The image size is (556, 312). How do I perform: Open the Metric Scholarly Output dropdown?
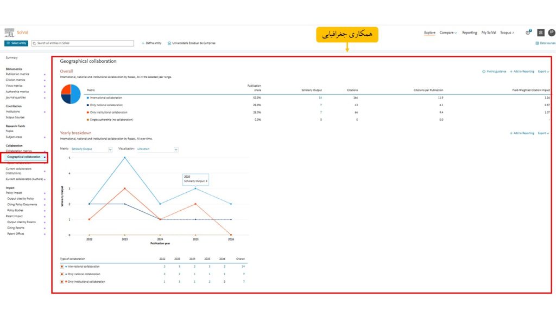click(x=91, y=149)
